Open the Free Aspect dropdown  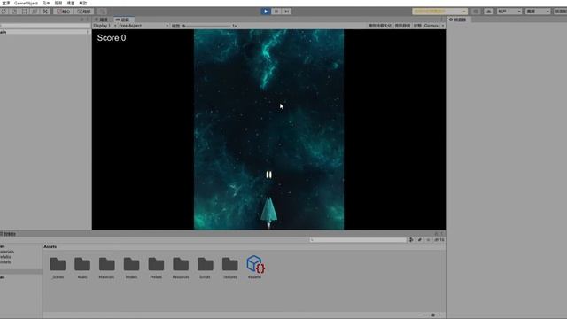coord(144,26)
